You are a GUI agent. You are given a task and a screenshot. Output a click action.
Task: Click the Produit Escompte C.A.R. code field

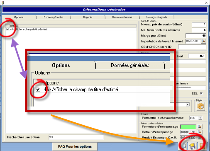coord(188,138)
